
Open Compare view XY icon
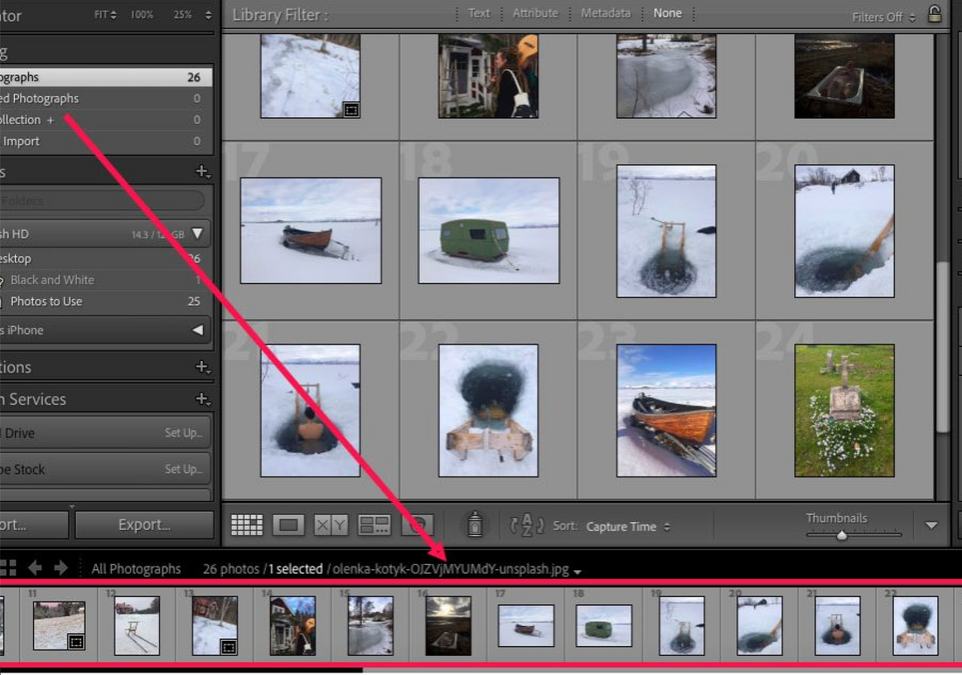[331, 525]
